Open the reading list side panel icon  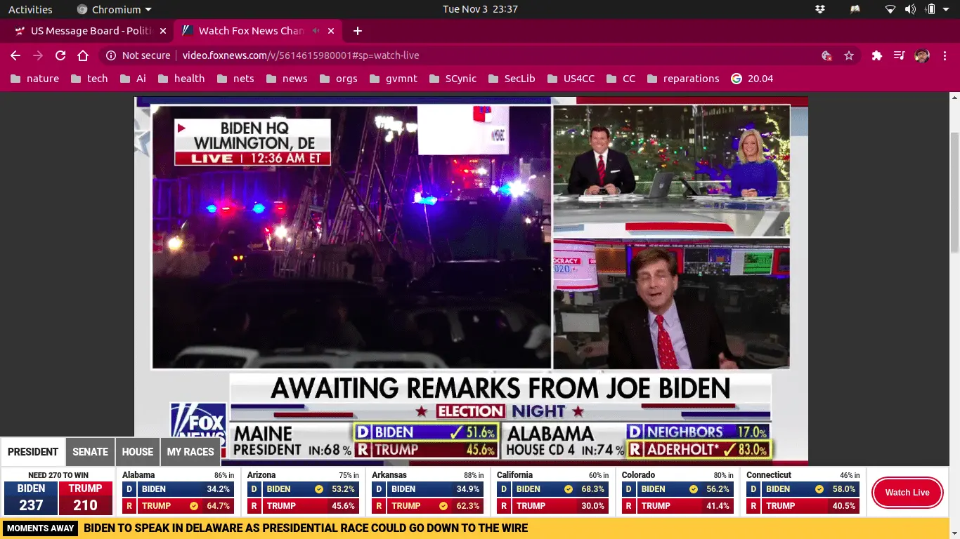point(899,55)
